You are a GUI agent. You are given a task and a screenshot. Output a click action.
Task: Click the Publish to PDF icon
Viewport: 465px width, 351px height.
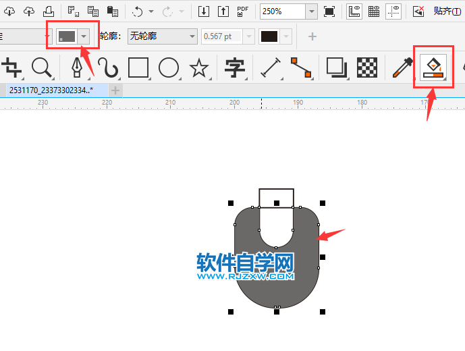click(x=242, y=11)
